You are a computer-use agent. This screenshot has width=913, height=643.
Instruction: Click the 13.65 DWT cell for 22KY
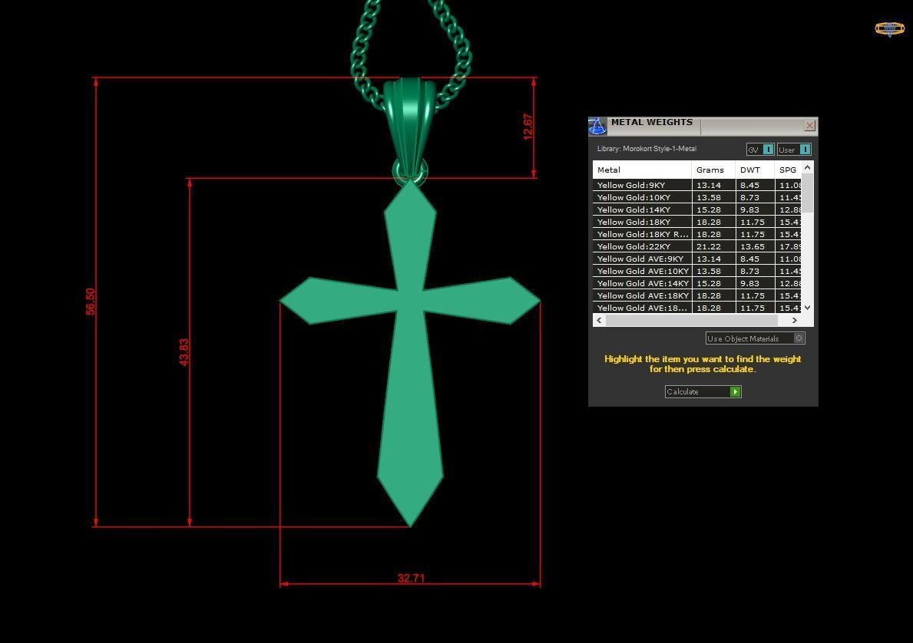755,246
